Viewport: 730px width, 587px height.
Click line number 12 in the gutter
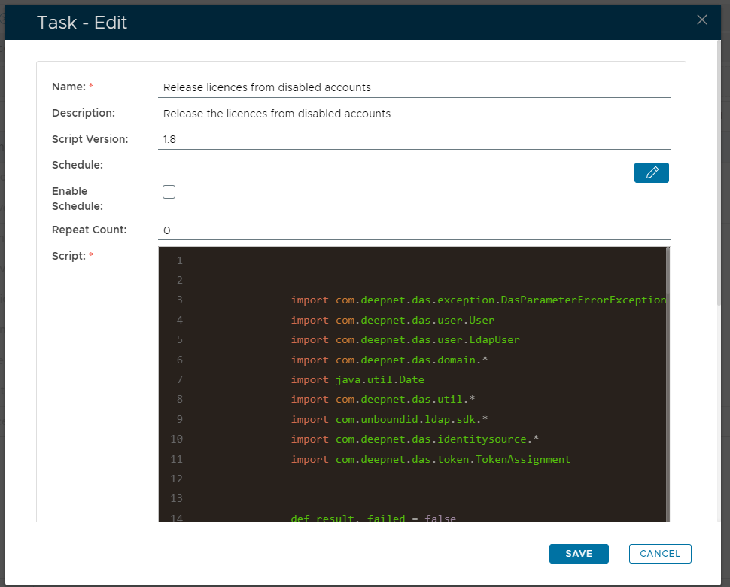[177, 479]
